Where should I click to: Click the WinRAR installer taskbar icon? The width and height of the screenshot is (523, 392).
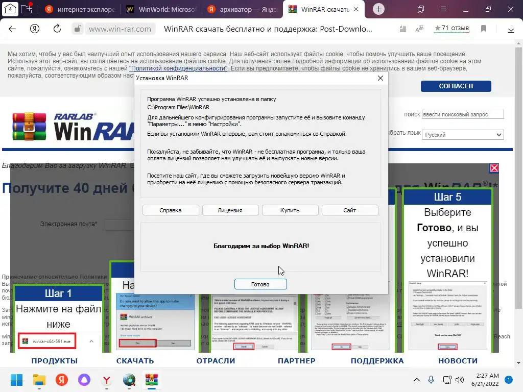pyautogui.click(x=152, y=380)
